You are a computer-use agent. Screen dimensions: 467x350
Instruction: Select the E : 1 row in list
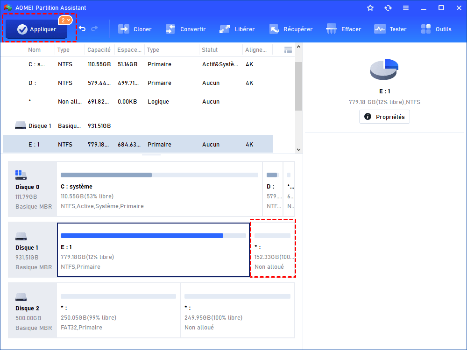click(138, 144)
